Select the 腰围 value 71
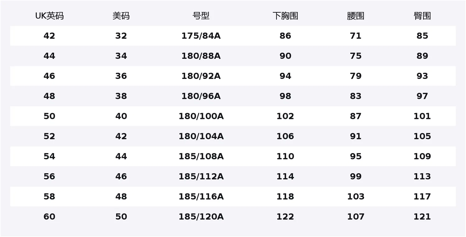466x237 pixels. pyautogui.click(x=356, y=36)
